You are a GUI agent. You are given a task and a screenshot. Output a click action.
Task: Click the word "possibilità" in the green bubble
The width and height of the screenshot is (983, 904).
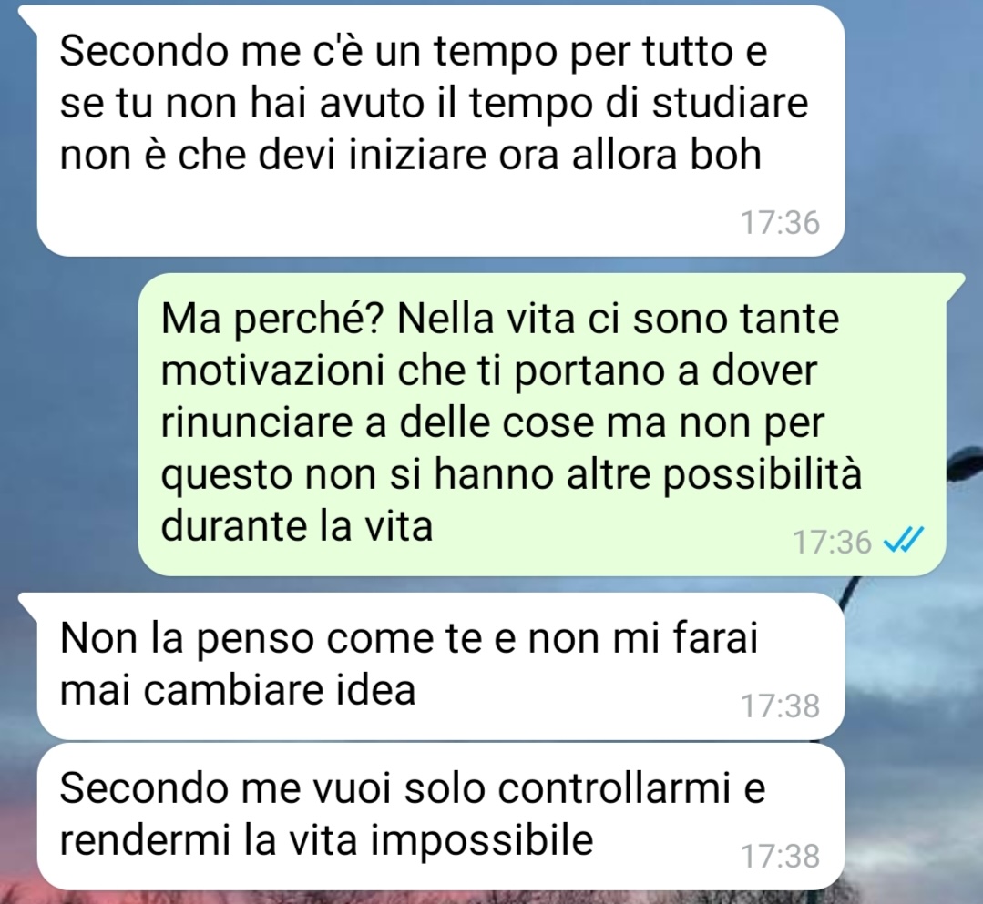tap(763, 477)
